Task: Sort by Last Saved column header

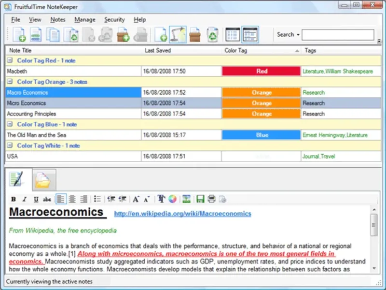Action: pyautogui.click(x=158, y=50)
